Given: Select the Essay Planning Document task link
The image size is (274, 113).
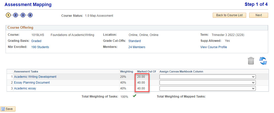Looking at the screenshot, I should click(32, 83).
